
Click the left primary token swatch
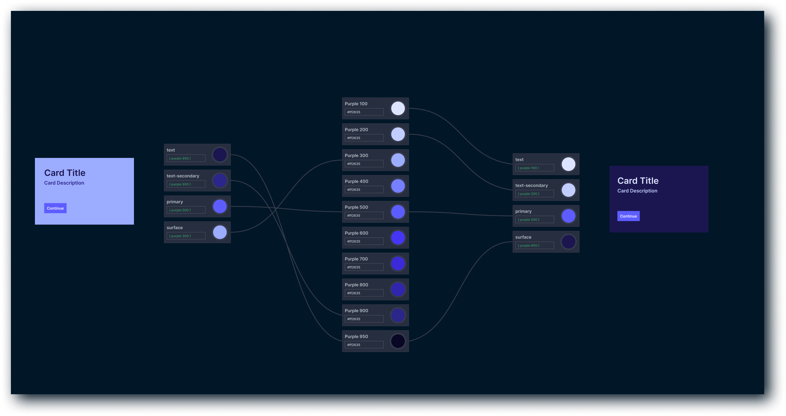220,206
